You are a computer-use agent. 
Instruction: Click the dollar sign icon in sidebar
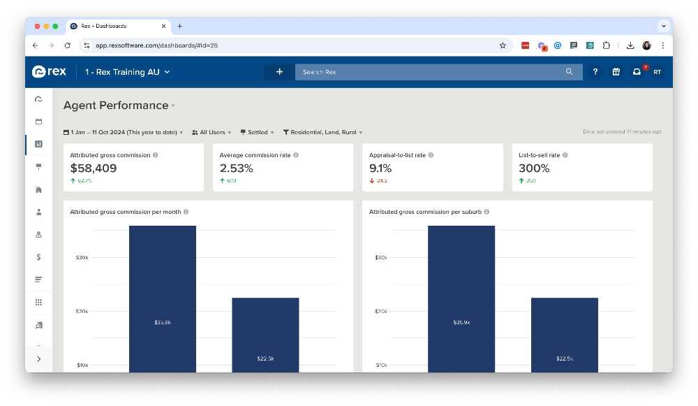coord(38,257)
